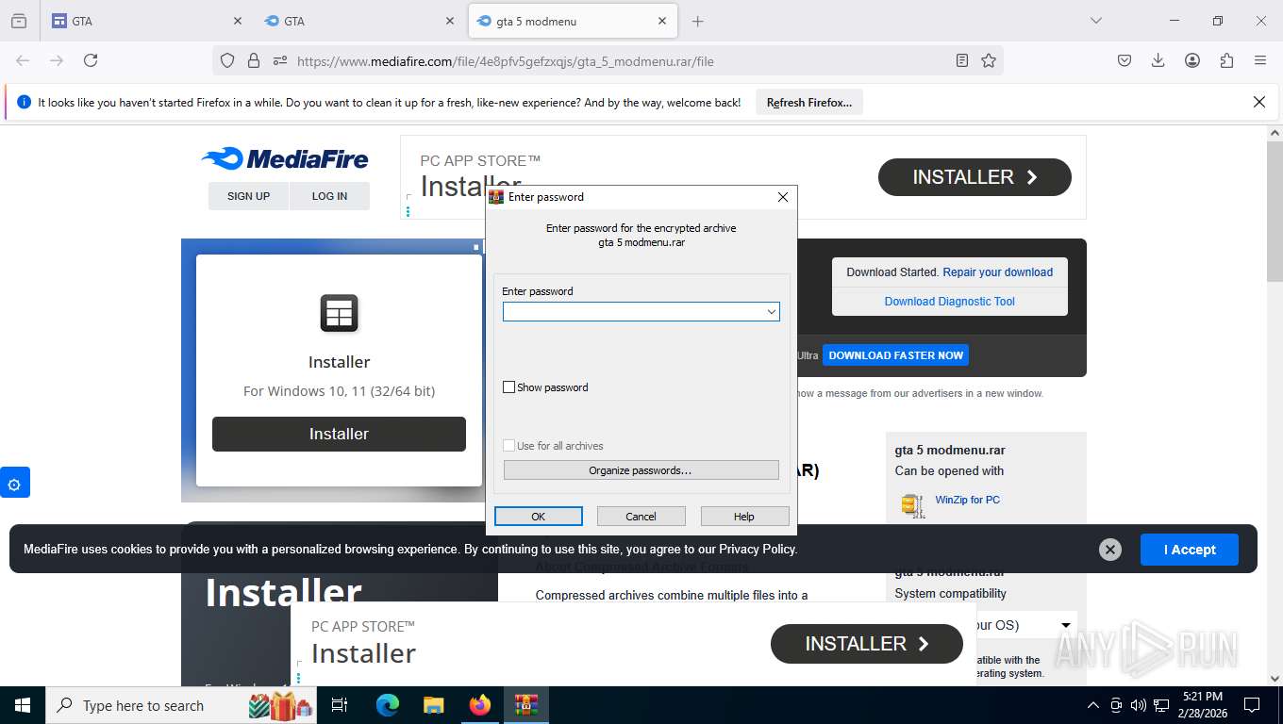Open the volume icon in system tray

tap(1138, 705)
